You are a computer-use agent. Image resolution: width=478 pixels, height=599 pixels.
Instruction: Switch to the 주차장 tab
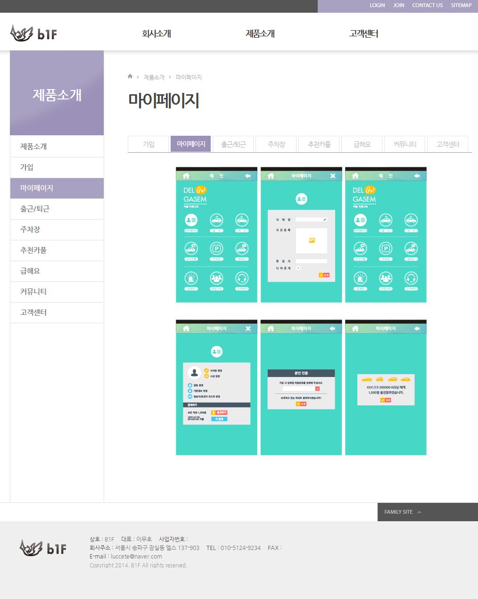coord(276,144)
